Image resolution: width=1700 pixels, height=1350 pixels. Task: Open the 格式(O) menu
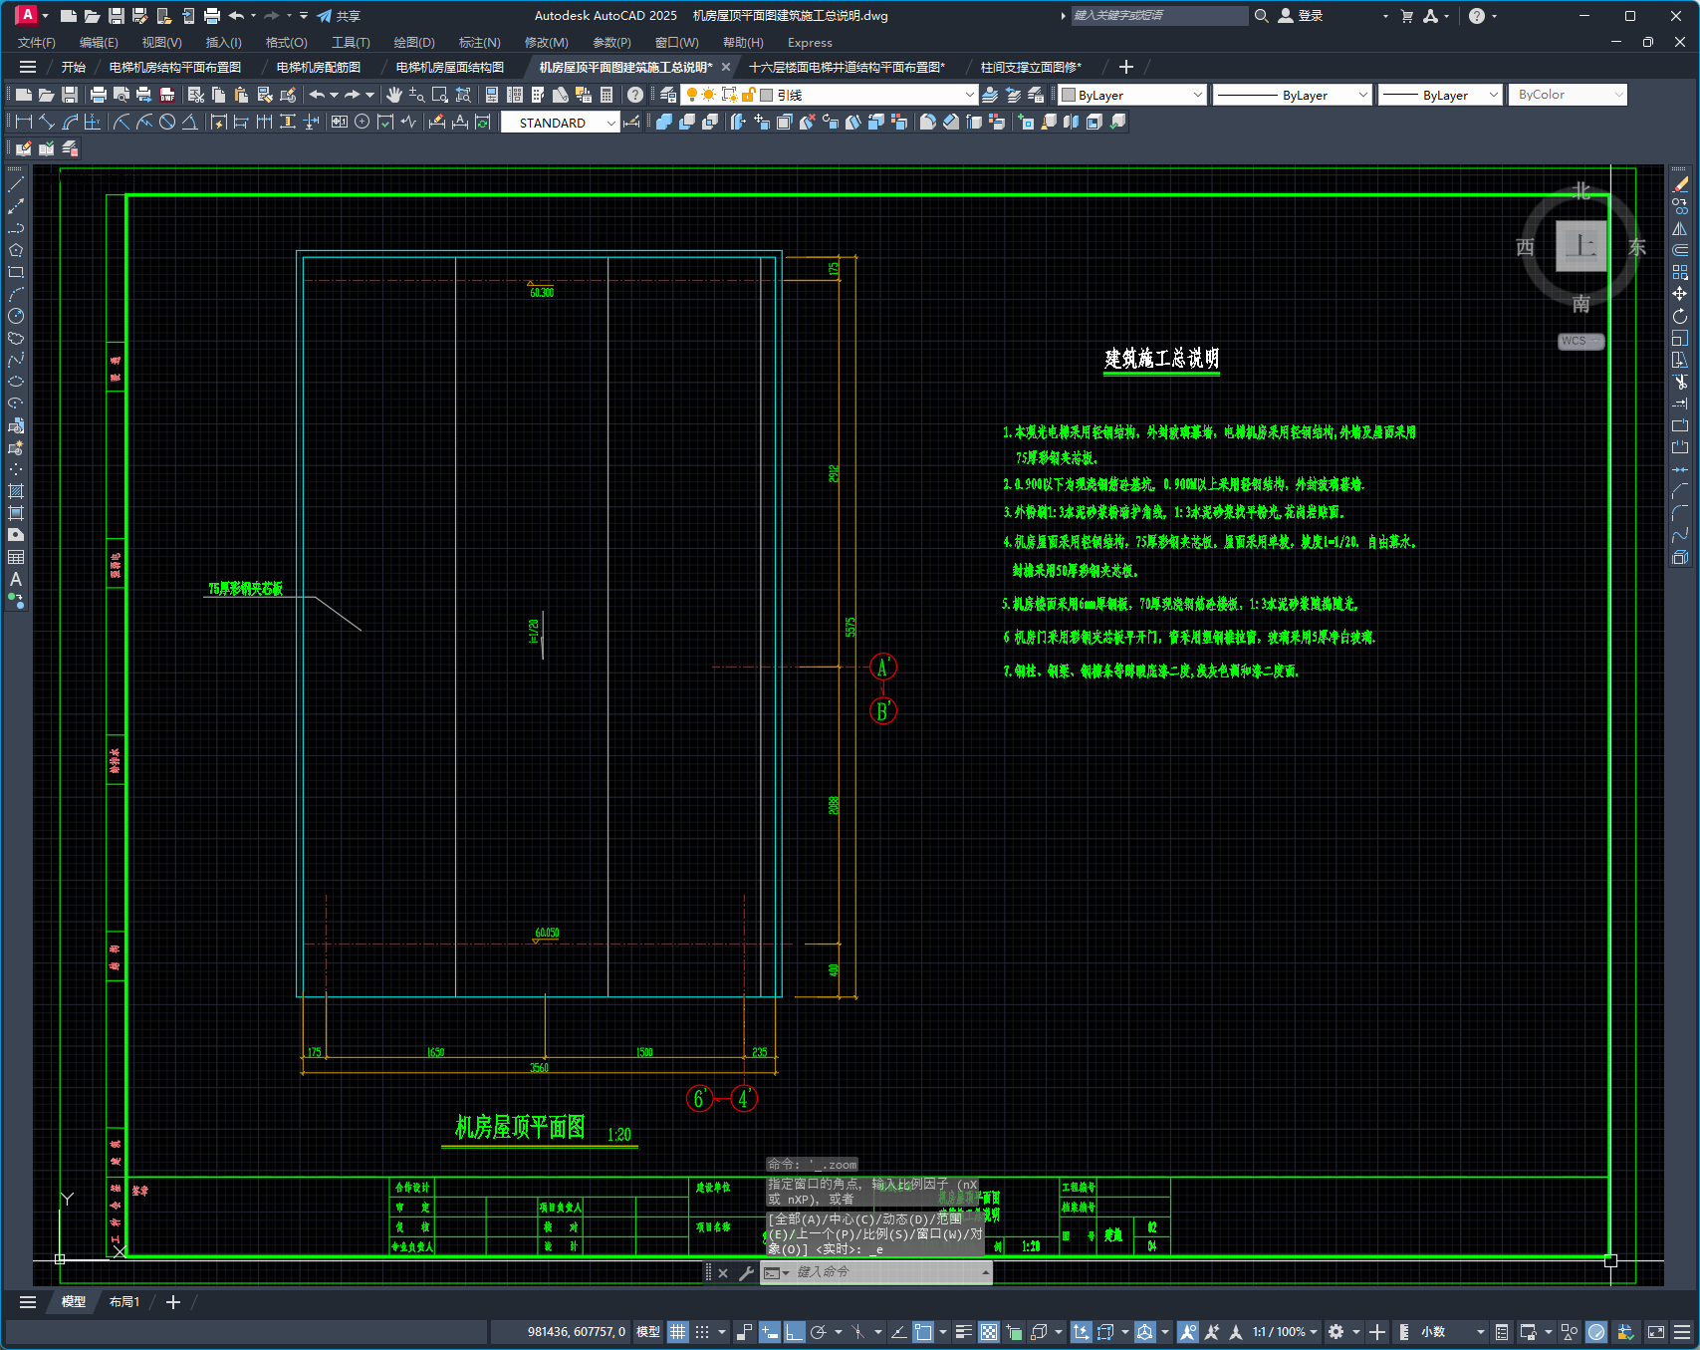click(x=286, y=43)
